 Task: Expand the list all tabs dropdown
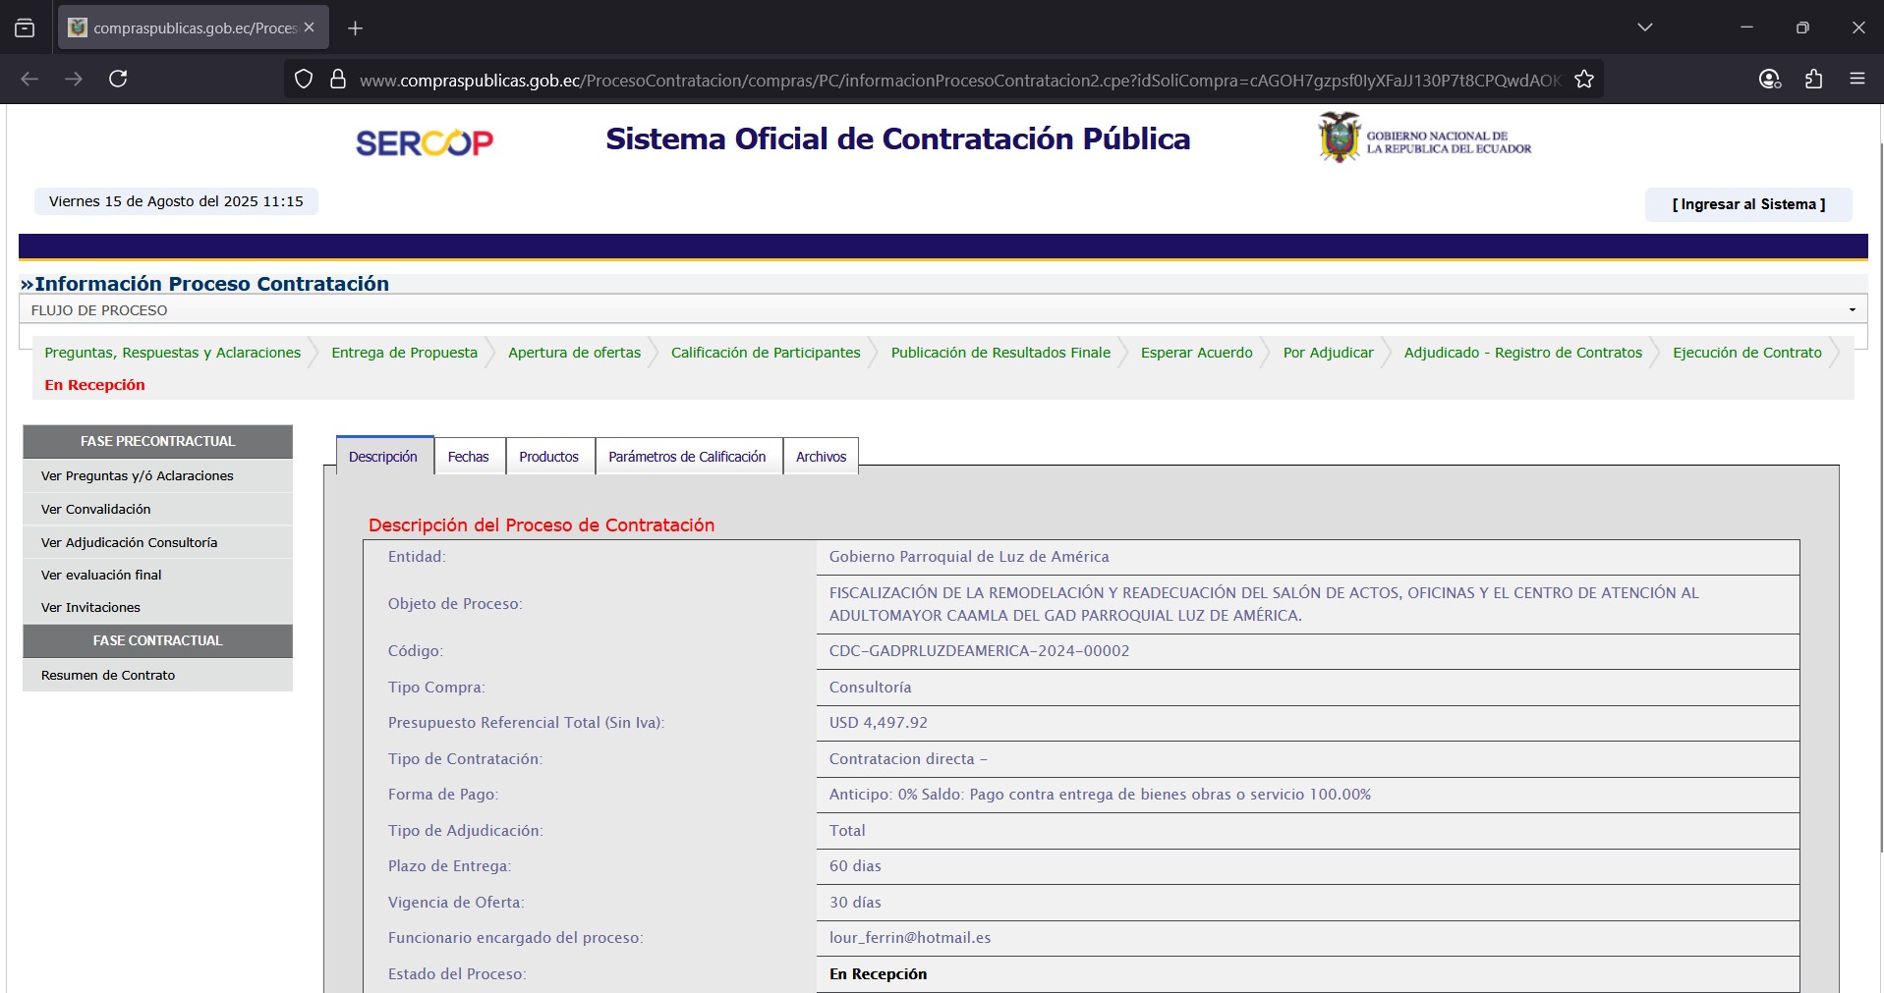tap(1644, 28)
